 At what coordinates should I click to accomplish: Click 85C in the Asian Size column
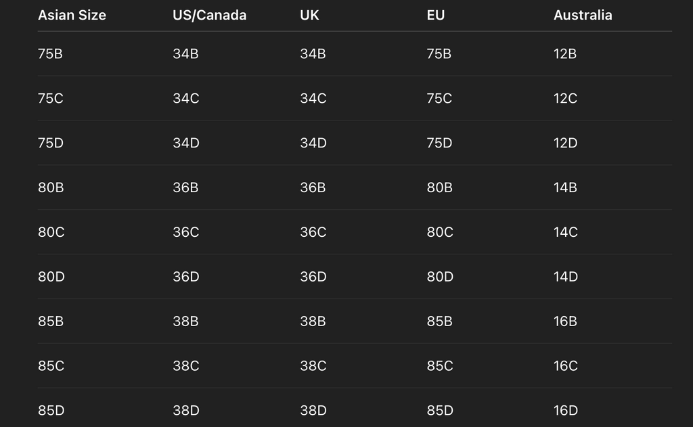51,367
